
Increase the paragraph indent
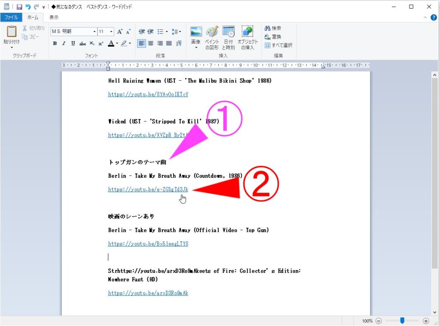151,31
